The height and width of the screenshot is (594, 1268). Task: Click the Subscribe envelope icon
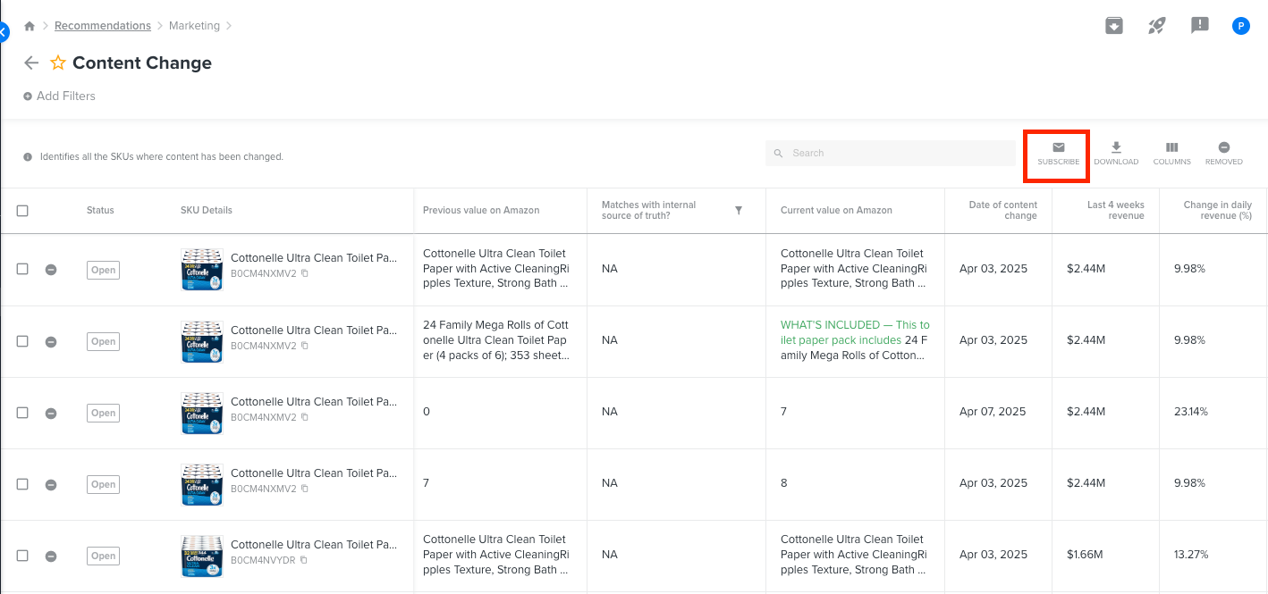click(x=1058, y=147)
